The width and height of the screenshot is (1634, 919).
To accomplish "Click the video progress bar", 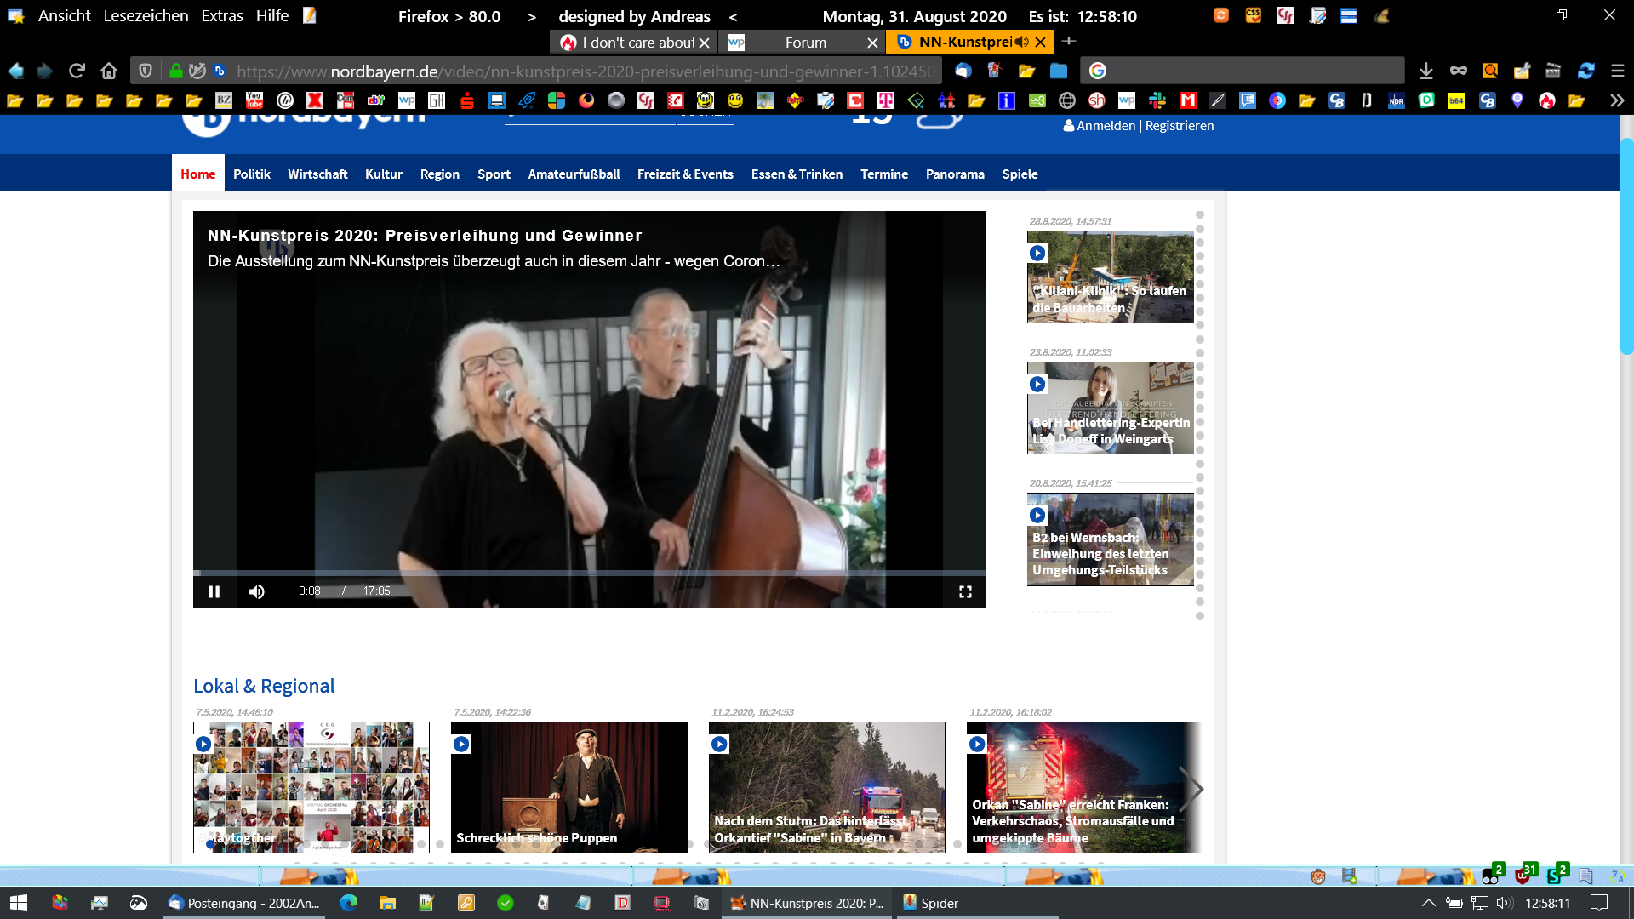I will point(589,574).
